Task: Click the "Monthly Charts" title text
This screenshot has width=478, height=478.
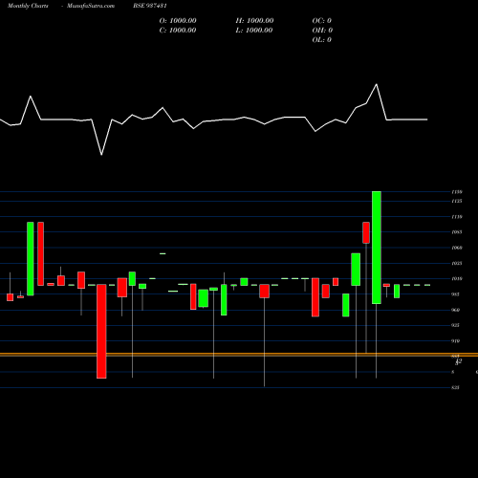Action: pos(28,6)
